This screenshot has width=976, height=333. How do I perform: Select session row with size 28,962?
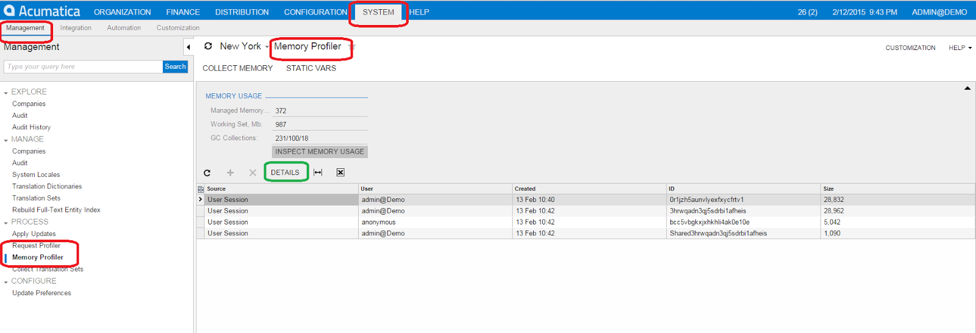(x=586, y=211)
